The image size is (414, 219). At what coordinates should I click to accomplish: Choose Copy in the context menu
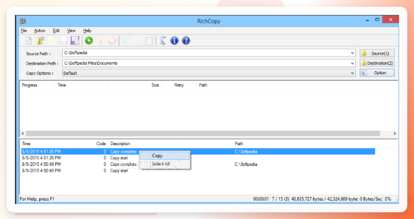(x=165, y=156)
